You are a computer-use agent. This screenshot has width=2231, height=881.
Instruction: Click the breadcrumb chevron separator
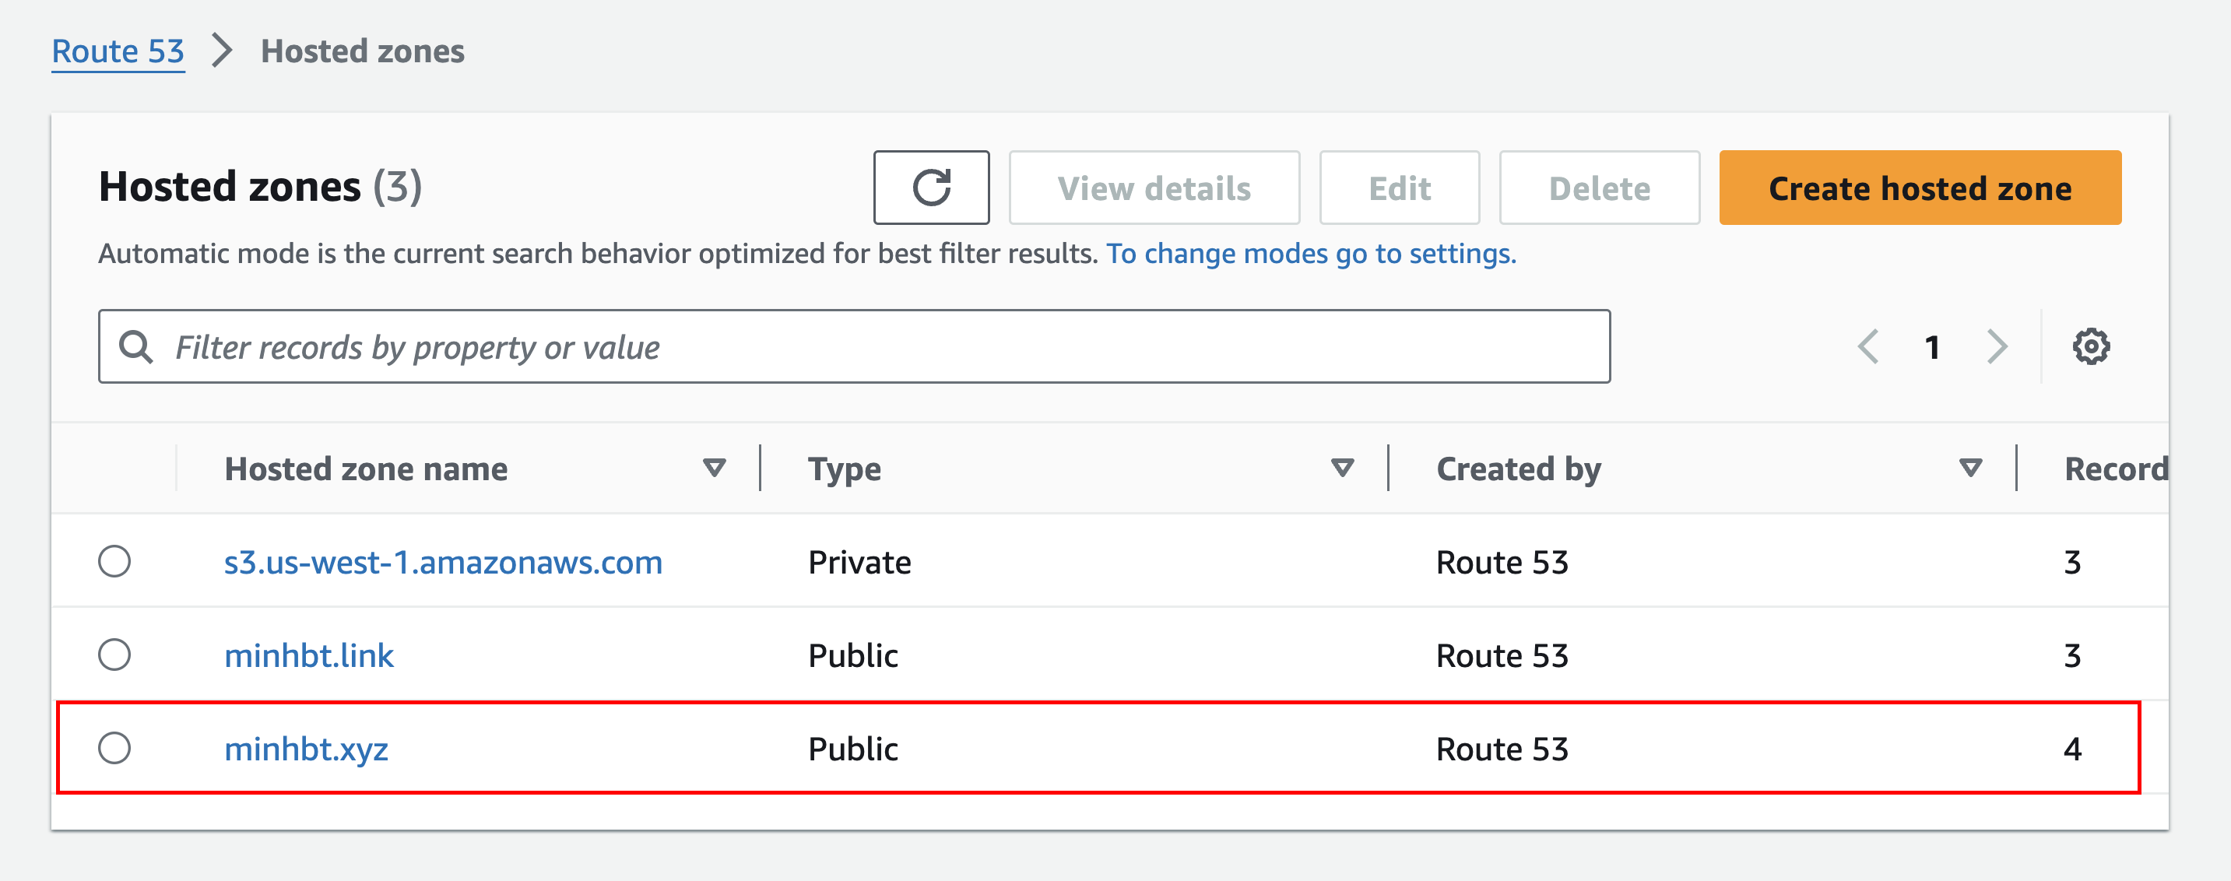click(223, 51)
